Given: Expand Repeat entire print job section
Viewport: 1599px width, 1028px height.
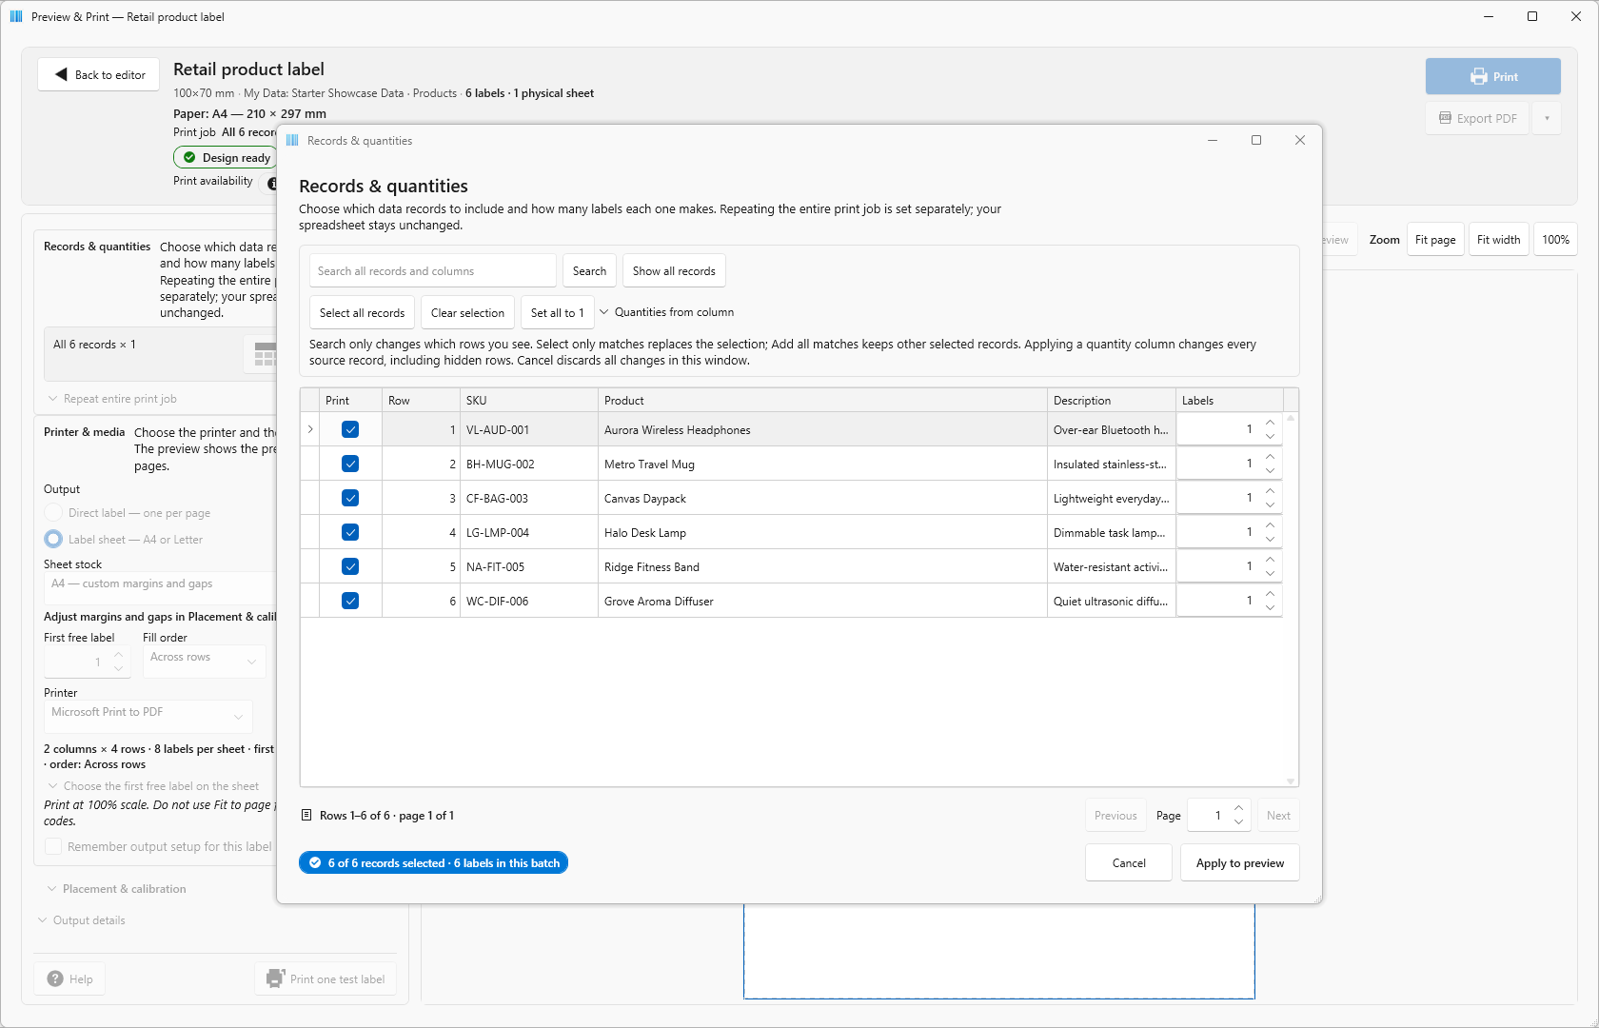Looking at the screenshot, I should coord(112,399).
